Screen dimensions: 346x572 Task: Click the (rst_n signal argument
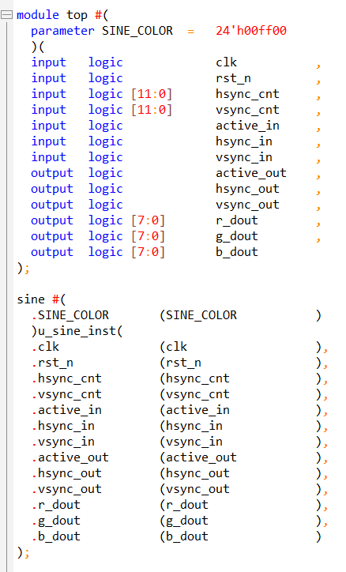(x=180, y=363)
